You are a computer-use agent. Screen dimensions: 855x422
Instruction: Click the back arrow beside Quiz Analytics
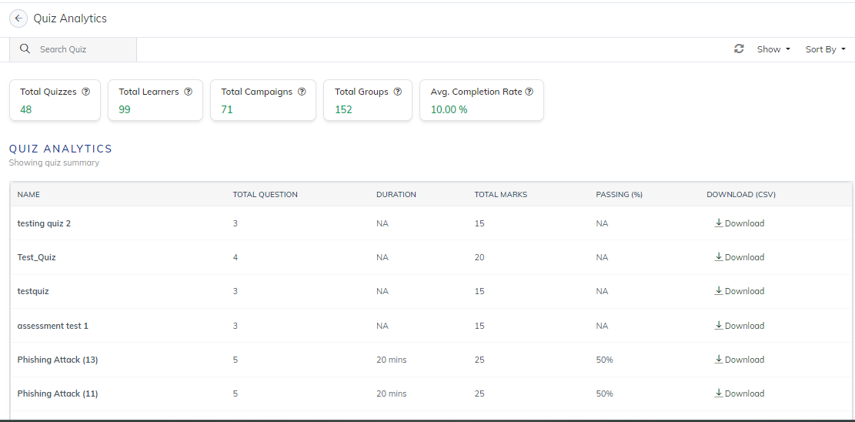point(18,18)
